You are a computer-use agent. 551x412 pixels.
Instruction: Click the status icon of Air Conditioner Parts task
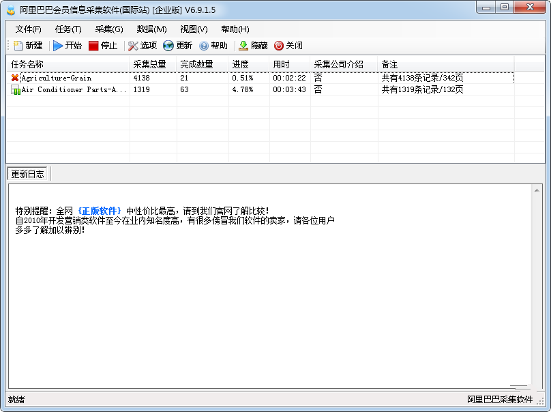(16, 90)
